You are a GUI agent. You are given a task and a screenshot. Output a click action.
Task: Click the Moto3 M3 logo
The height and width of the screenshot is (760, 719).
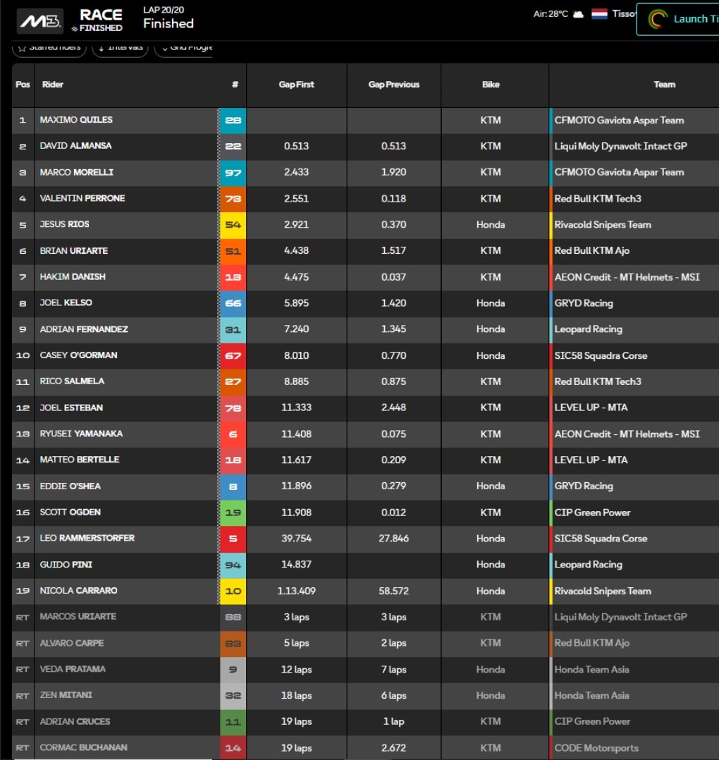(40, 21)
